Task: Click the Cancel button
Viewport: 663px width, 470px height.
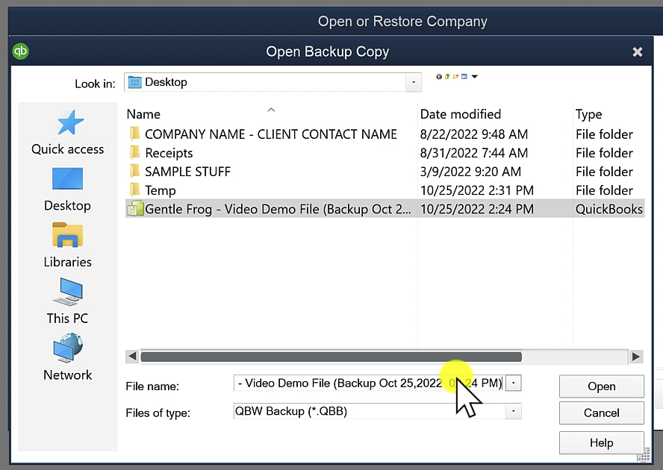Action: pyautogui.click(x=601, y=413)
